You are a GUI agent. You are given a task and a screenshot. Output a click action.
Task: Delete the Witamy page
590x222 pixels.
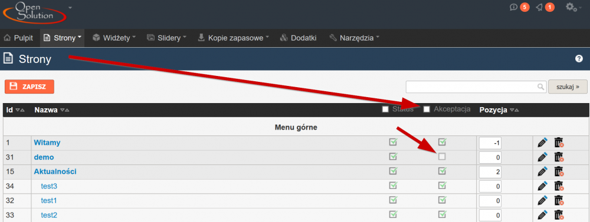click(559, 143)
